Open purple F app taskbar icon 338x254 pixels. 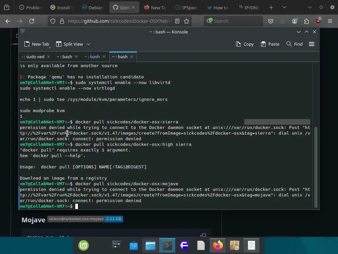184,245
